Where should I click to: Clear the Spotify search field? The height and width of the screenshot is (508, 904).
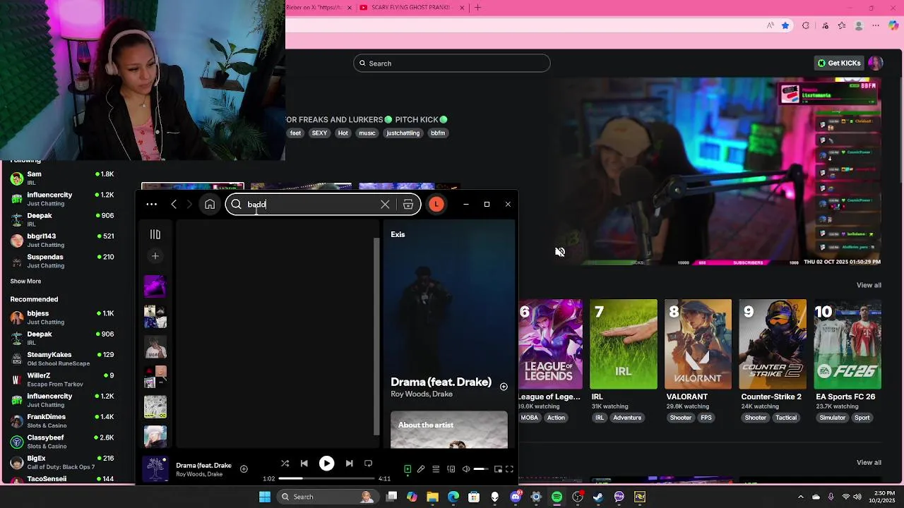click(385, 205)
